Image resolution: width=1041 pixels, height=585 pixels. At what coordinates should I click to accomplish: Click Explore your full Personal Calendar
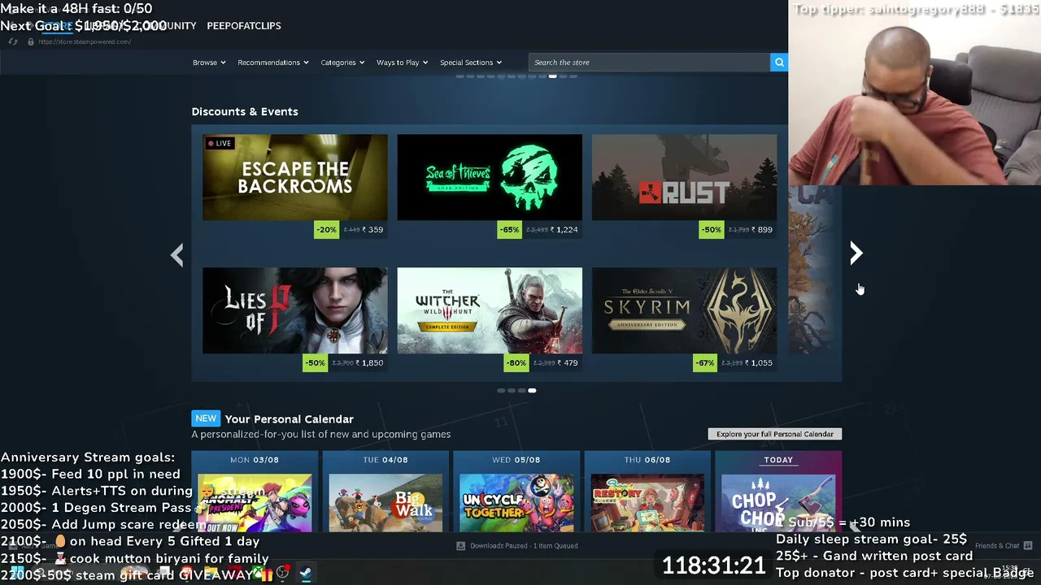click(775, 434)
